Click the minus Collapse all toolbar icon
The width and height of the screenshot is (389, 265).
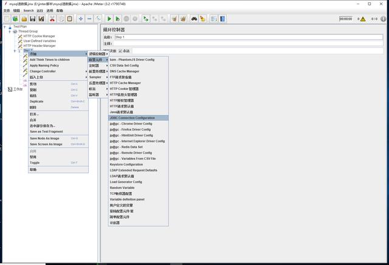(x=89, y=19)
